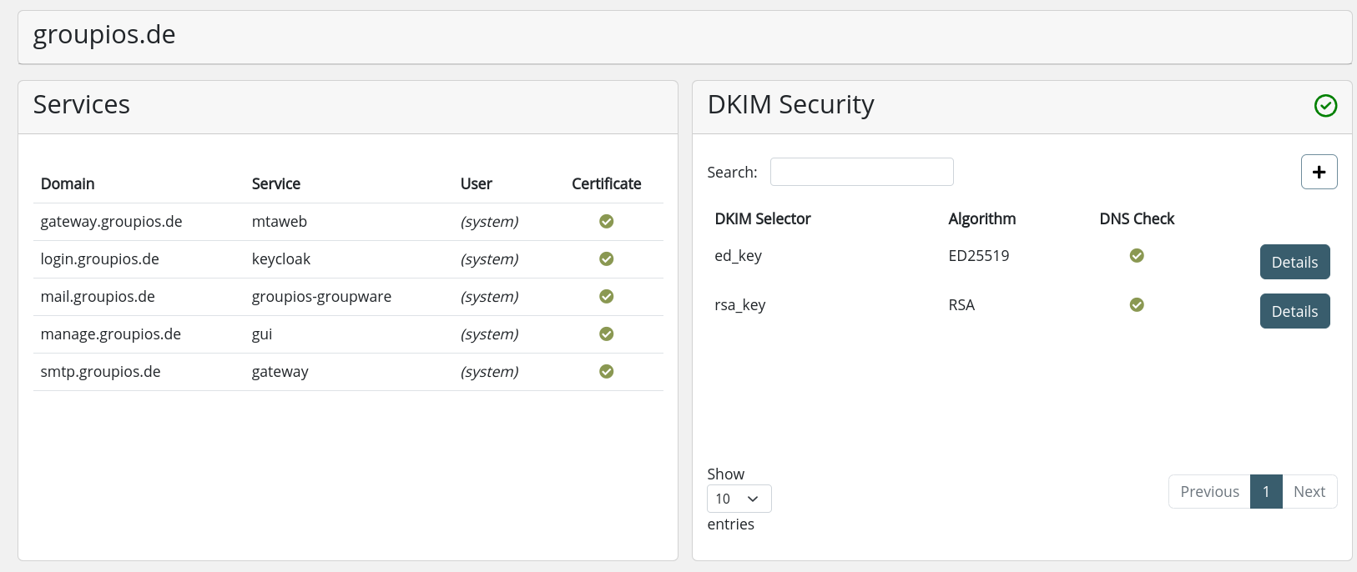Add a new DKIM key with plus button
Viewport: 1357px width, 572px height.
coord(1319,172)
